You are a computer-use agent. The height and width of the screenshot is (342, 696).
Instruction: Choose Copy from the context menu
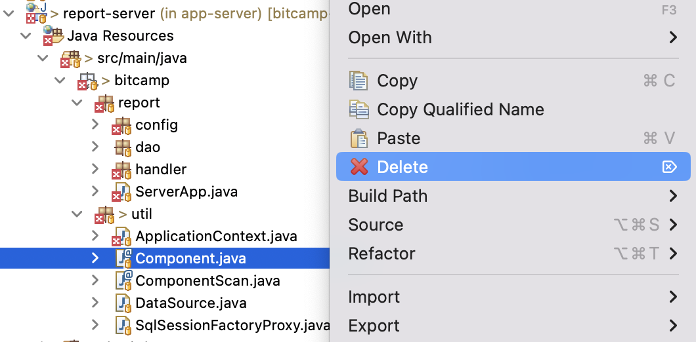[x=513, y=81]
